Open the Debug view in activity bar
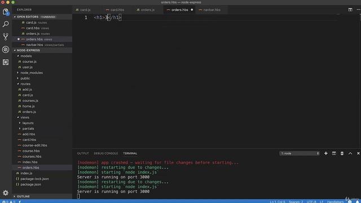The height and width of the screenshot is (203, 361). tap(6, 49)
